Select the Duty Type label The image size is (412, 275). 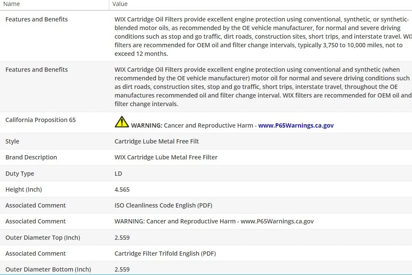(x=20, y=174)
